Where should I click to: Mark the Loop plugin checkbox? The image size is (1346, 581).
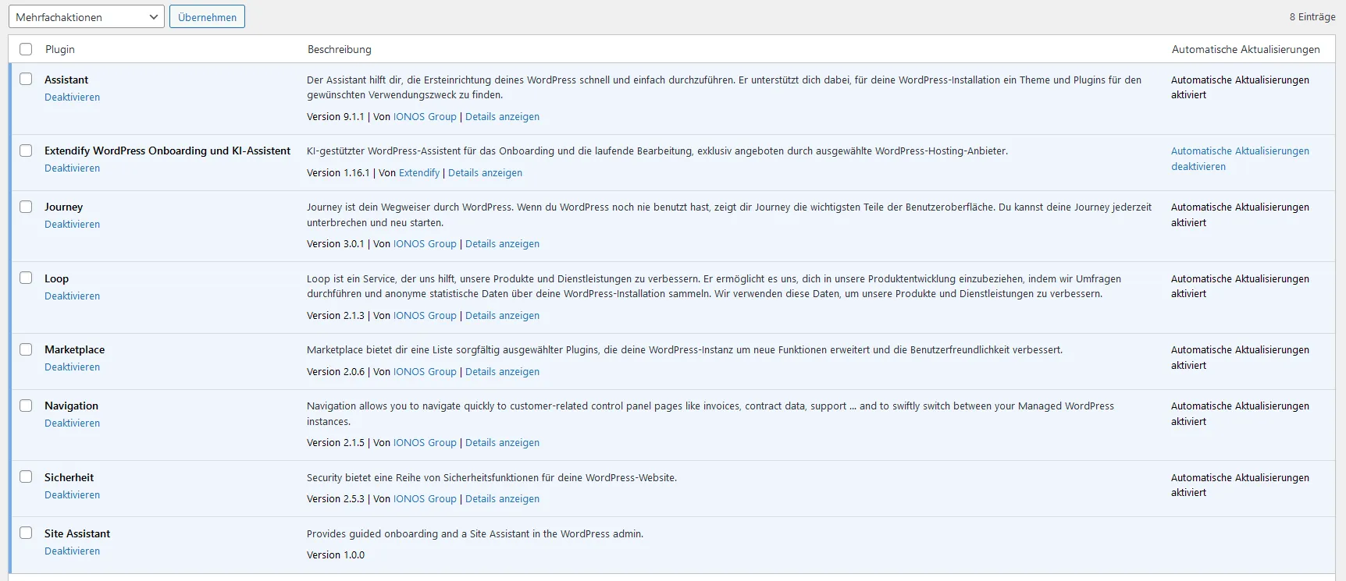pos(26,278)
